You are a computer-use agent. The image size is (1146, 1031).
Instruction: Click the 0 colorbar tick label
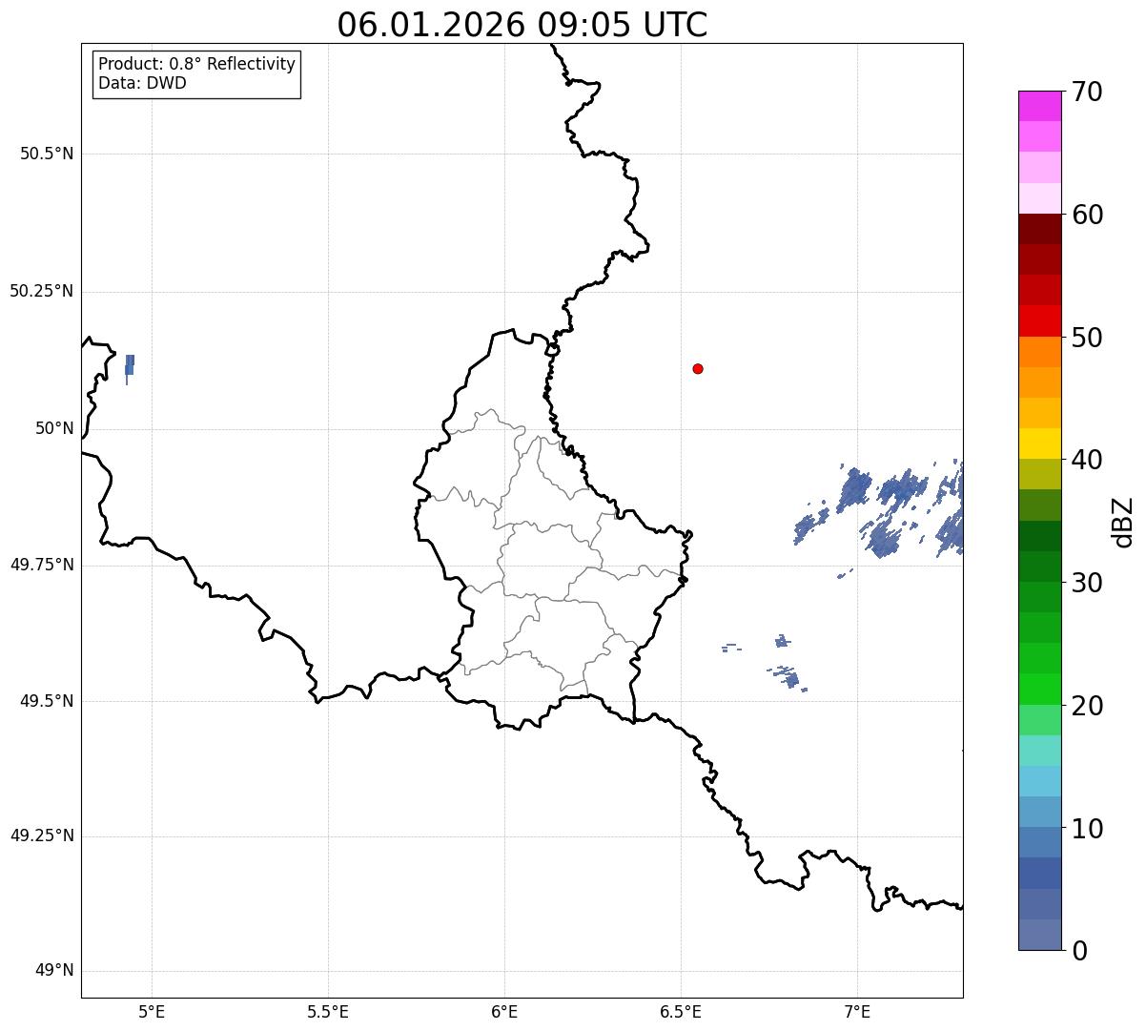pos(1079,951)
